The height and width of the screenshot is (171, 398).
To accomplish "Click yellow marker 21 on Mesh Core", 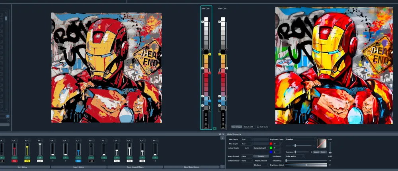I will 219,54.
